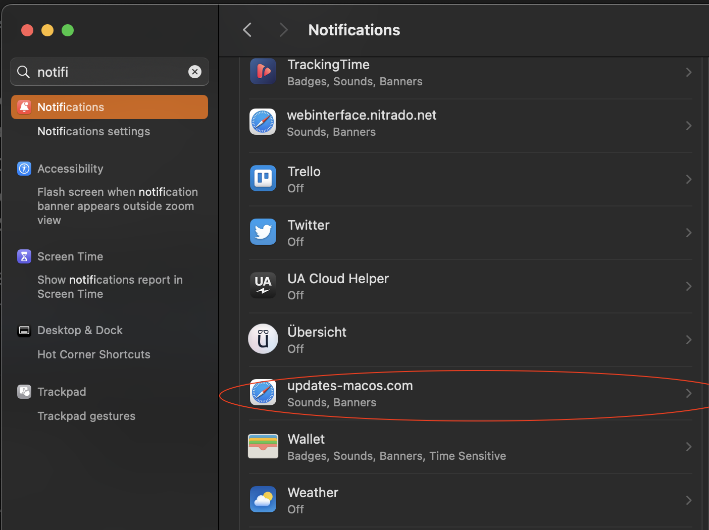Open Twitter row chevron

689,233
